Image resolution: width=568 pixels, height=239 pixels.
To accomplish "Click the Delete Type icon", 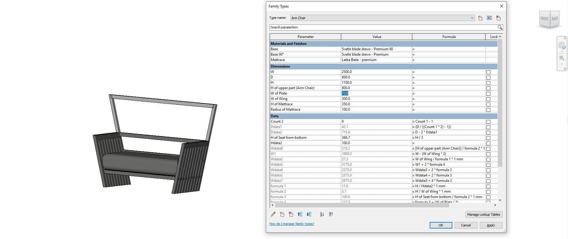I will tap(498, 18).
